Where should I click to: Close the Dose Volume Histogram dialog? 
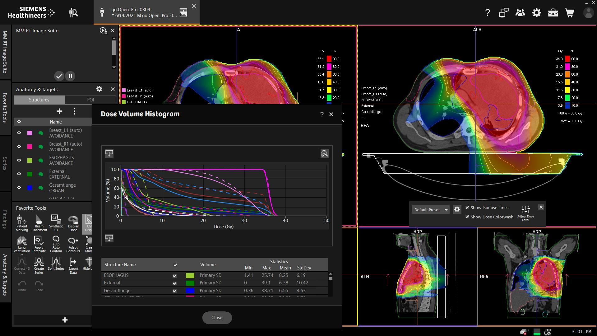point(331,114)
